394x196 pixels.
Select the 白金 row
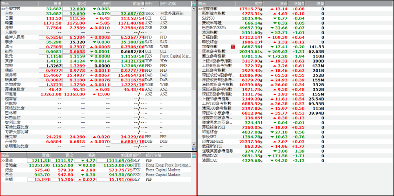pyautogui.click(x=96, y=175)
